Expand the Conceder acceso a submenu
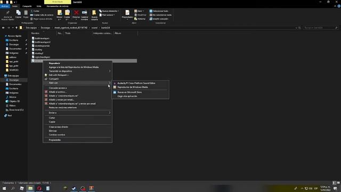The image size is (341, 192). click(x=77, y=88)
